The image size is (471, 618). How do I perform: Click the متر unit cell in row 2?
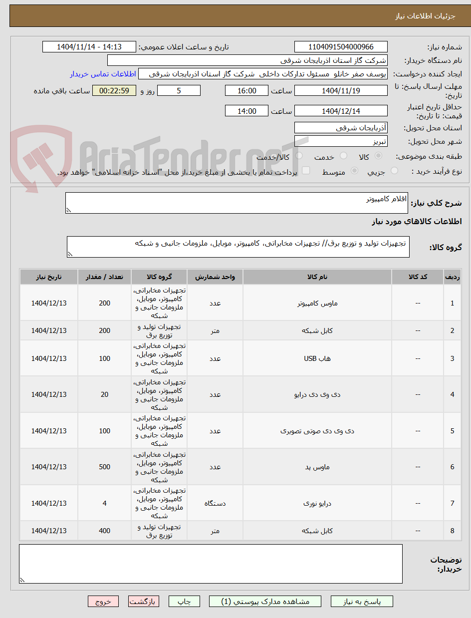pos(215,330)
